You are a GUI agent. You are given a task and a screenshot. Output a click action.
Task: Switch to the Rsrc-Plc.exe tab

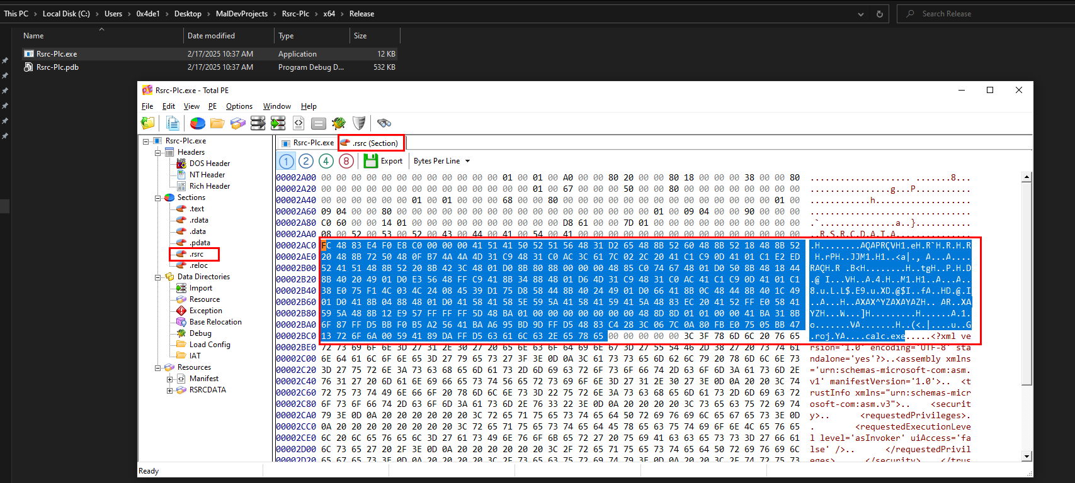[307, 143]
